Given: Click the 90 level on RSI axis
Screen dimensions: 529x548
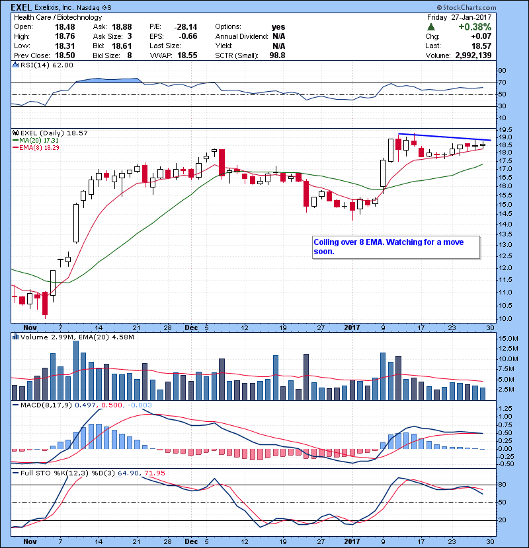Looking at the screenshot, I should [502, 71].
